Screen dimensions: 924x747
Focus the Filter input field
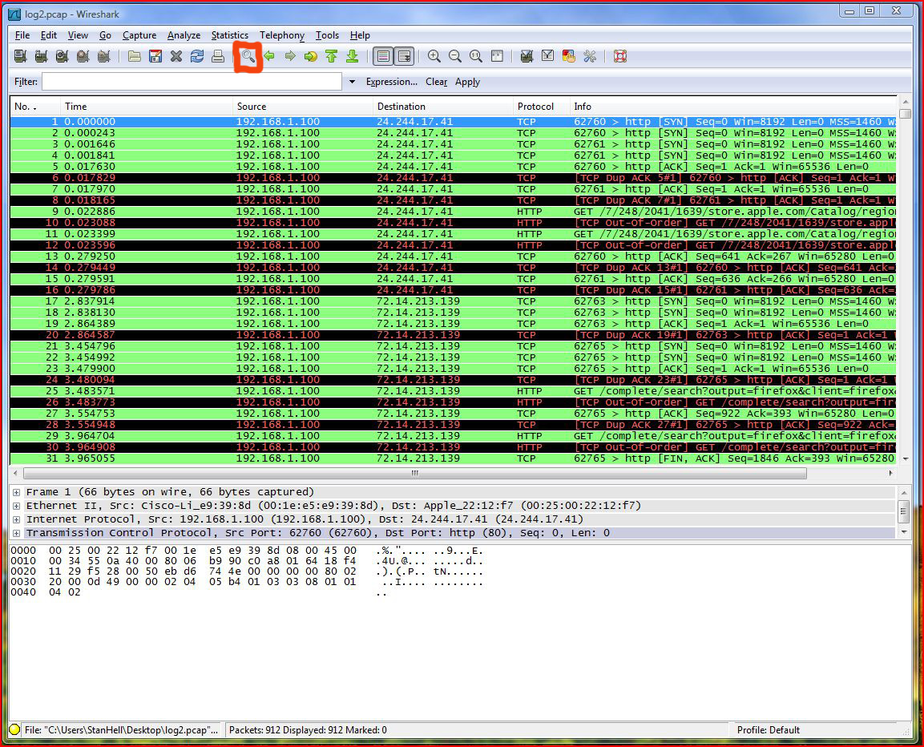192,82
